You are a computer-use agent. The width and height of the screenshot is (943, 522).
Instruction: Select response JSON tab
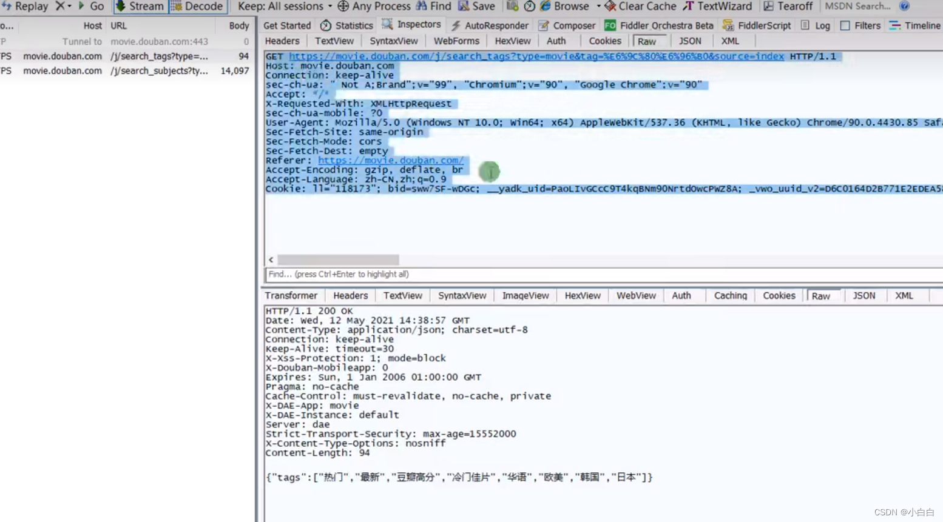(864, 295)
